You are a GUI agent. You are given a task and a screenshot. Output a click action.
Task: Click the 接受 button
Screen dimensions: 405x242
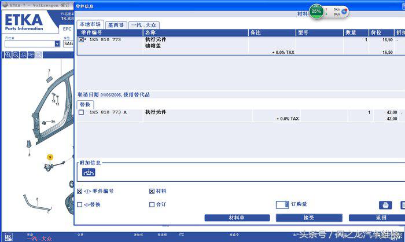(309, 218)
